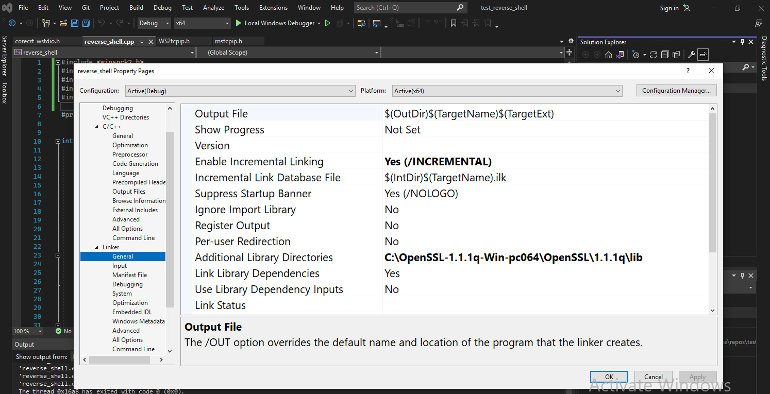Save the current file with the Save icon
This screenshot has height=394, width=770.
coord(75,23)
